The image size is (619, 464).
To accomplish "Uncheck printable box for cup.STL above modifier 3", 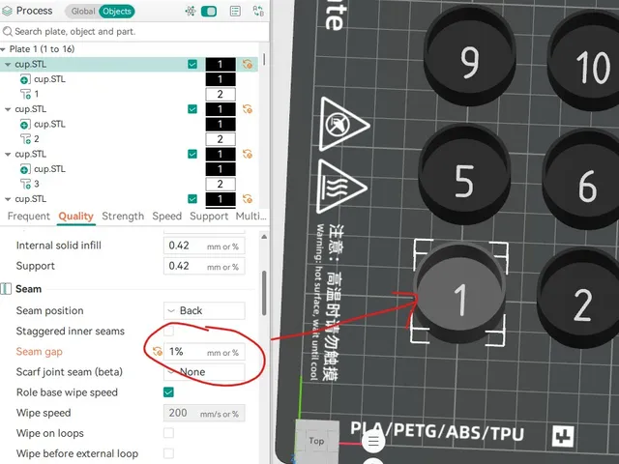I will tap(192, 154).
